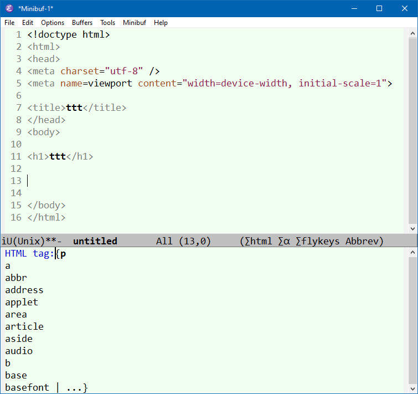
Task: Click the minibuffer scrollbar down arrow
Action: coord(412,388)
